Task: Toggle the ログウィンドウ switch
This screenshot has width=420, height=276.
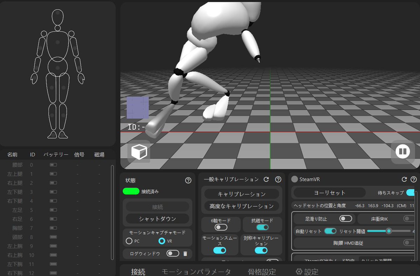Action: point(173,254)
